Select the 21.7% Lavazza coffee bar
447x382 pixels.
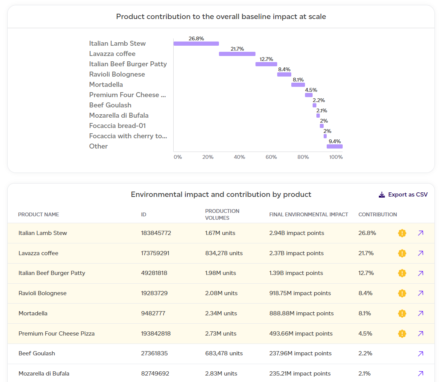[237, 54]
